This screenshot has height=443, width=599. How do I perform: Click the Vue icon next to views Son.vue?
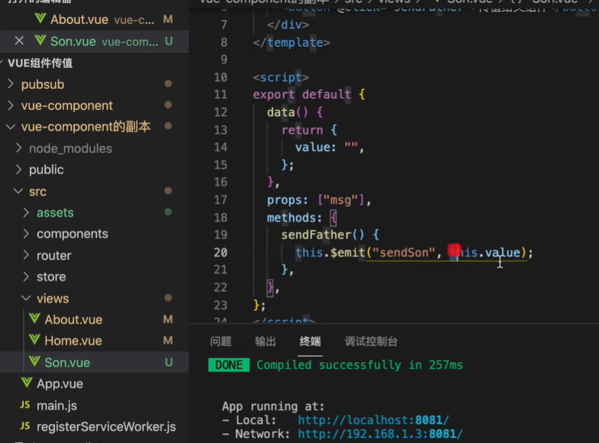(35, 361)
